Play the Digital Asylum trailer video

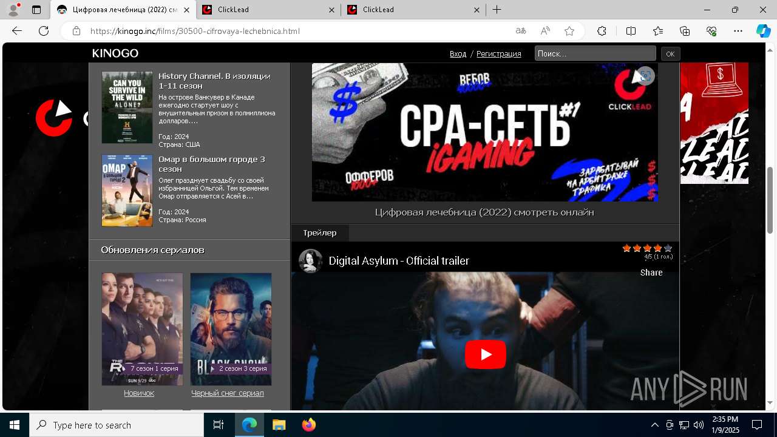(x=485, y=354)
